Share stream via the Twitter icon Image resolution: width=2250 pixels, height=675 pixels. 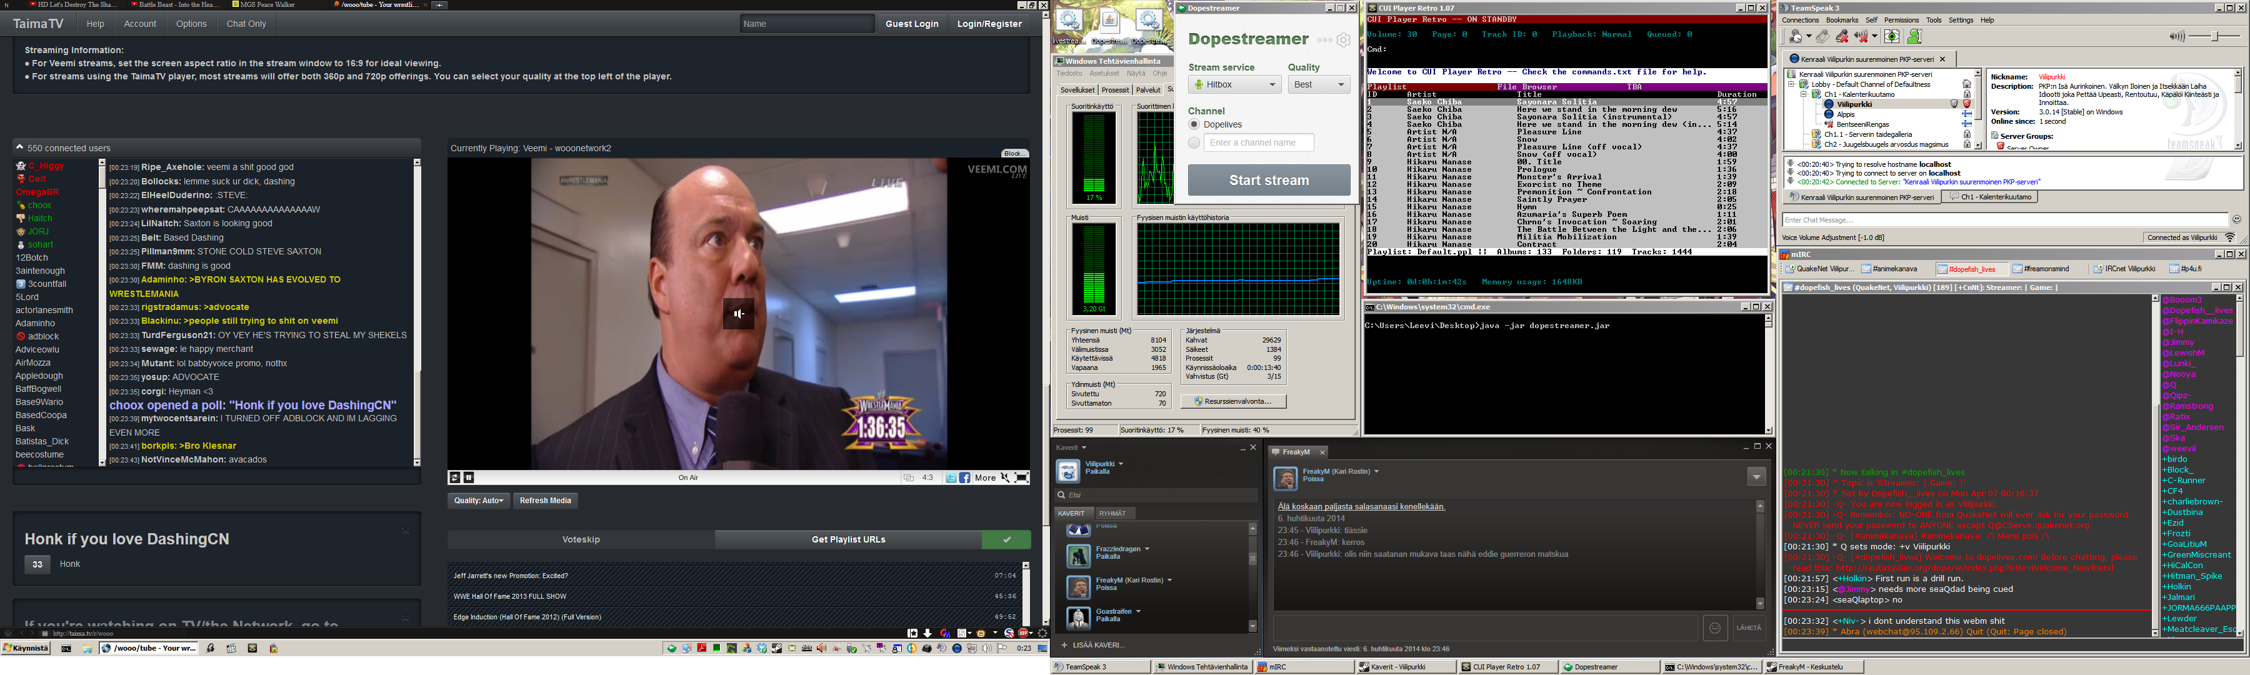[x=951, y=477]
